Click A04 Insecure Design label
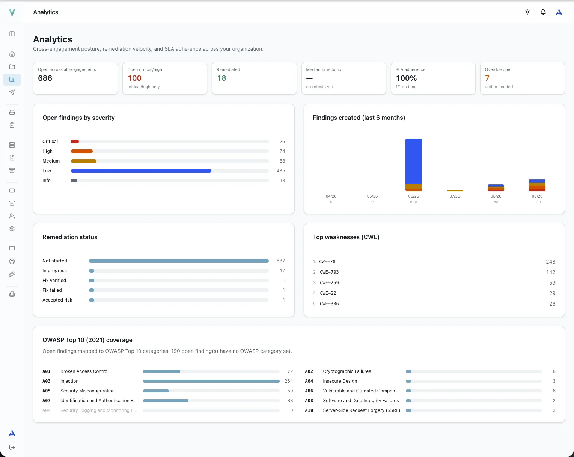Viewport: 574px width, 457px height. pyautogui.click(x=340, y=381)
